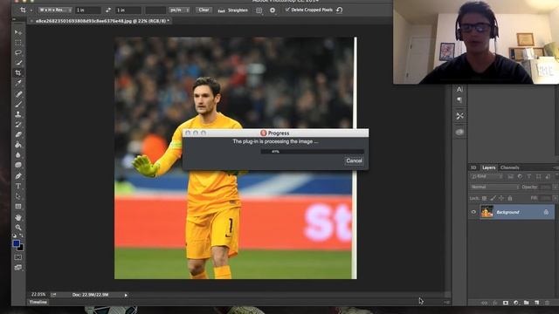
Task: Select the Rectangular Marquee tool
Action: pos(18,43)
